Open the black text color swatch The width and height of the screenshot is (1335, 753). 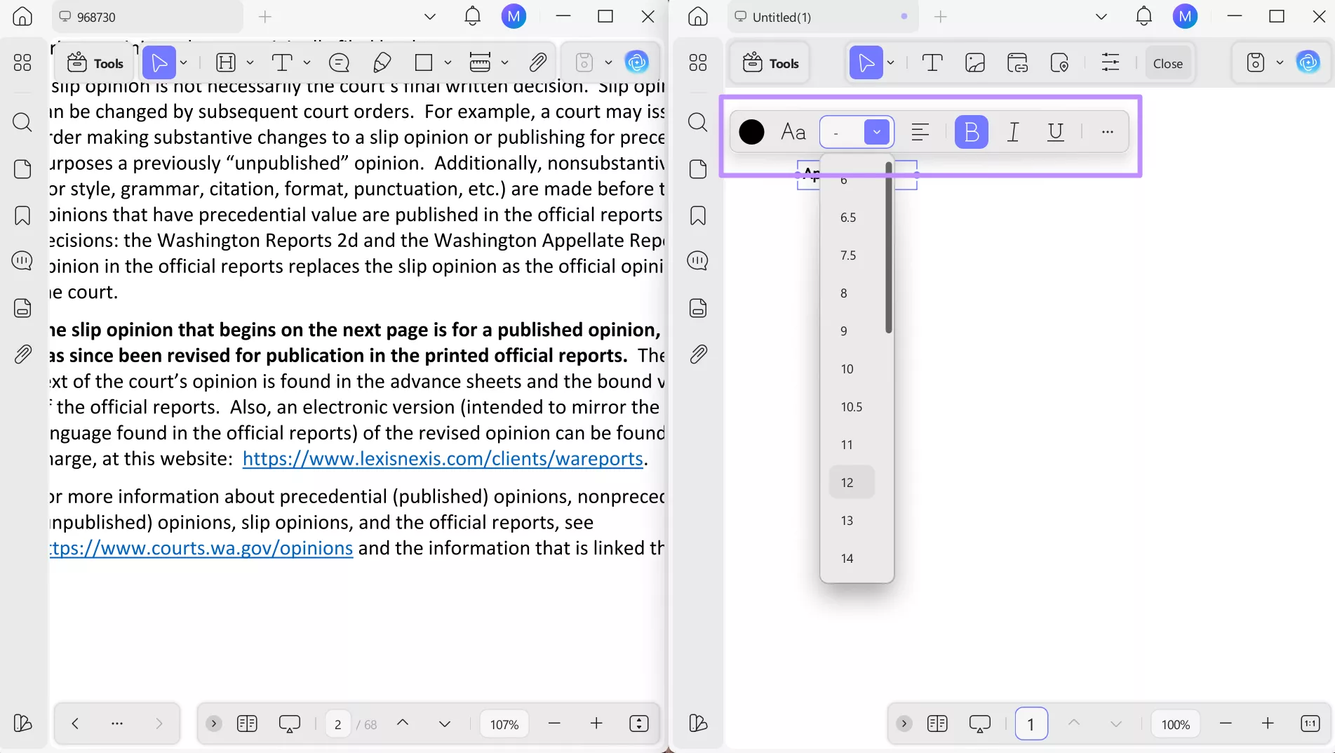coord(751,131)
